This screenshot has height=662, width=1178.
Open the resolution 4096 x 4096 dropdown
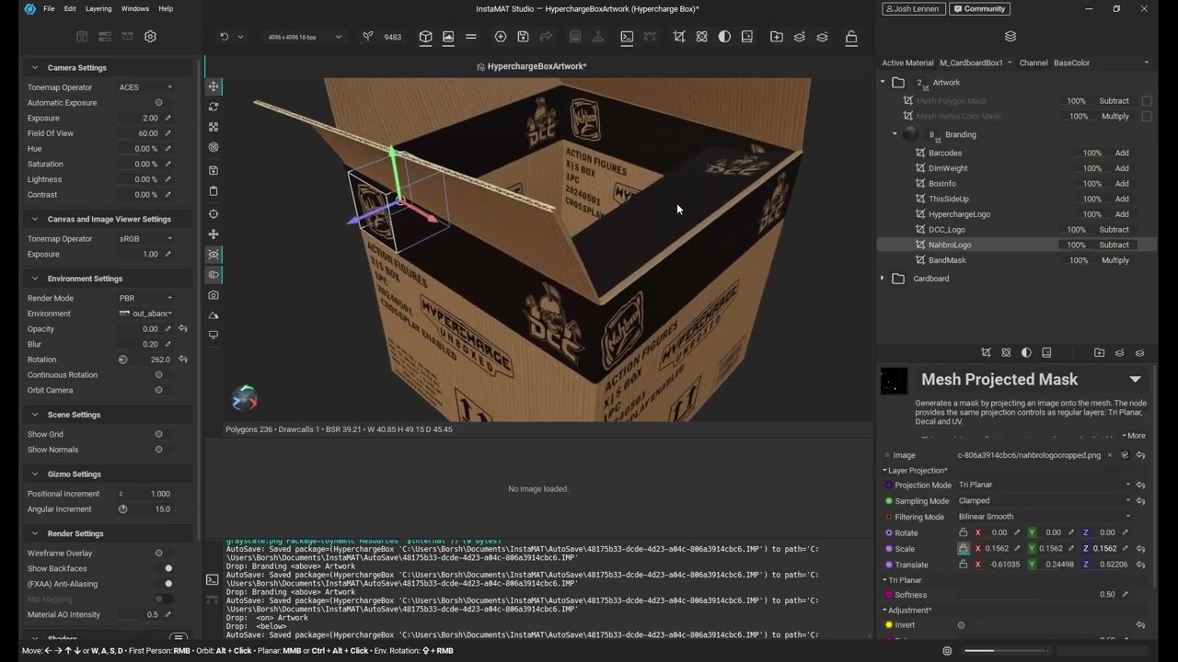pos(305,37)
